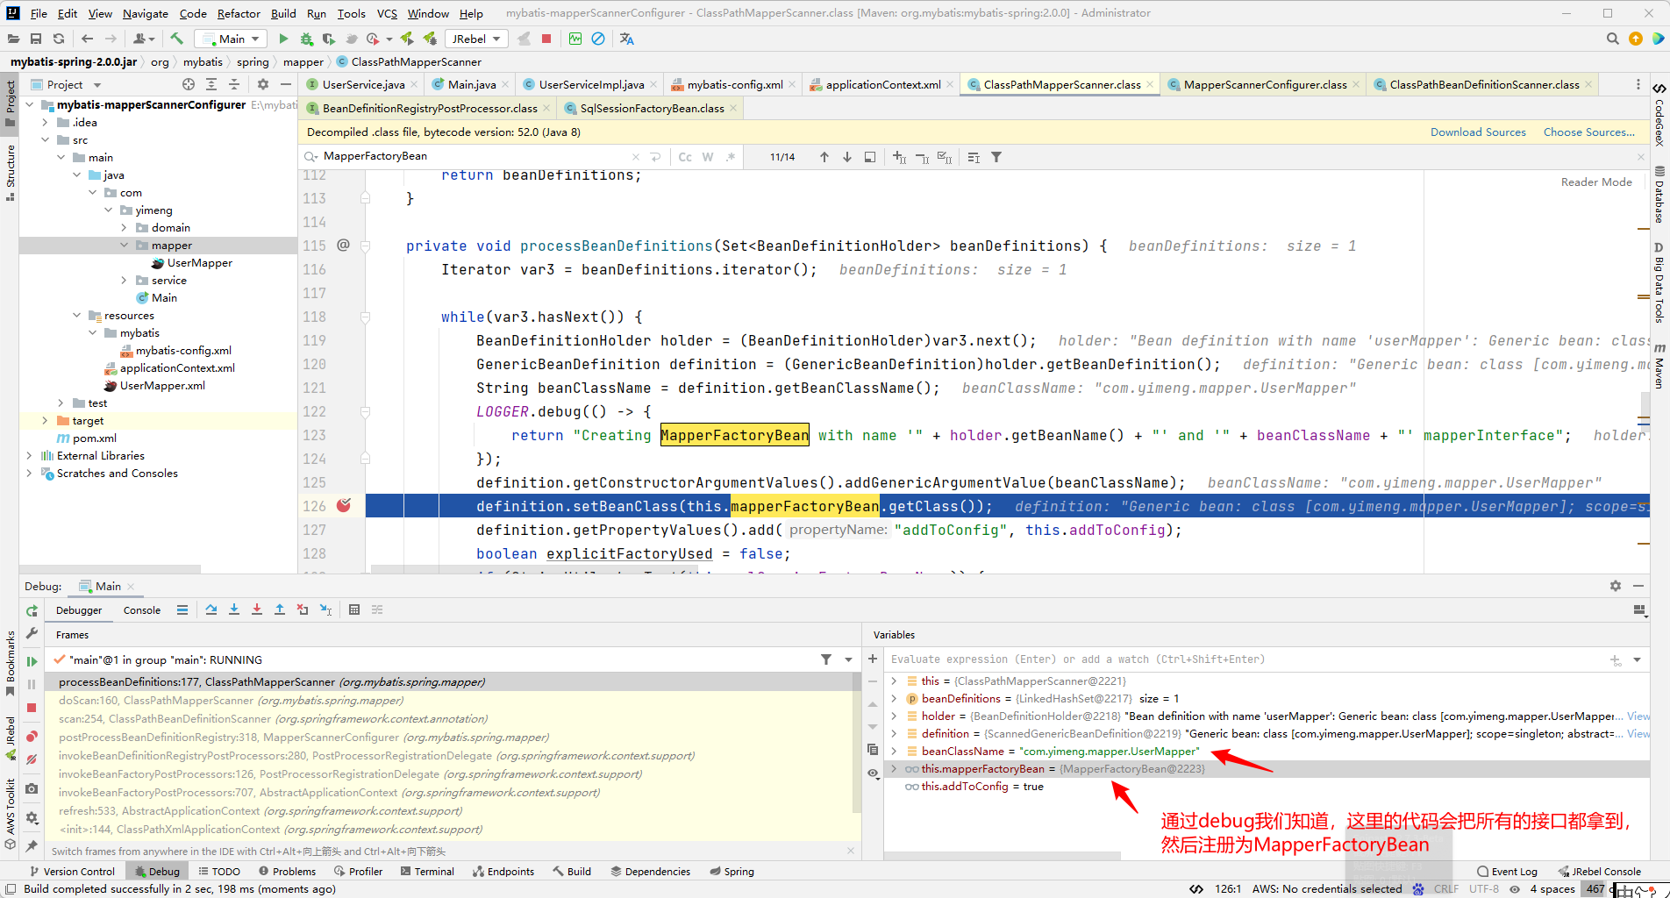Click Step Into icon in debugger toolbar
Viewport: 1670px width, 898px height.
[x=234, y=609]
